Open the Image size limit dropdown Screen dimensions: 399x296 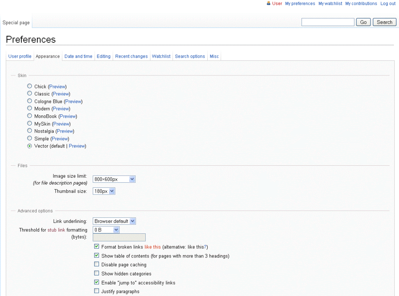pyautogui.click(x=114, y=179)
